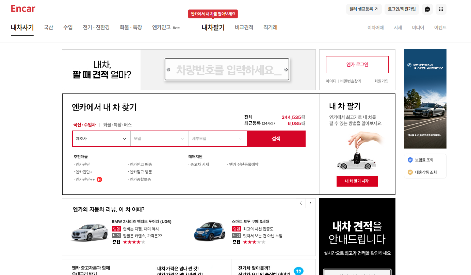Open the 화물·특장 menu
This screenshot has width=471, height=275.
[131, 28]
